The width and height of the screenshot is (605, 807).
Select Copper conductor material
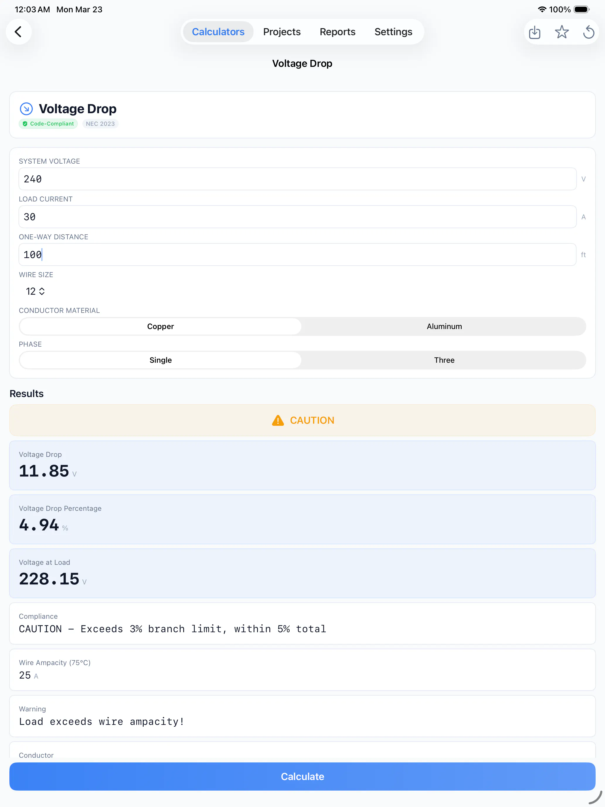pos(160,326)
